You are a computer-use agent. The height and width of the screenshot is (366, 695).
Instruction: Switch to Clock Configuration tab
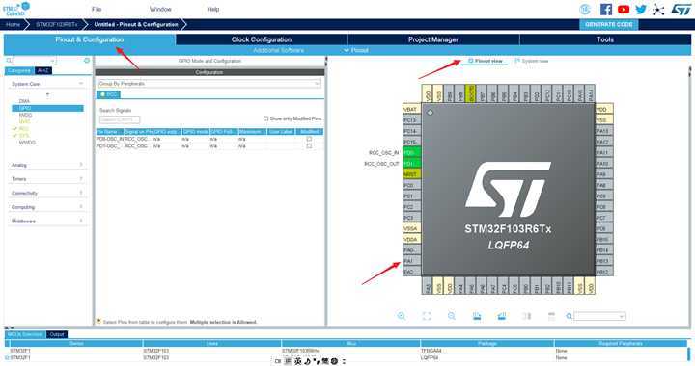(262, 39)
